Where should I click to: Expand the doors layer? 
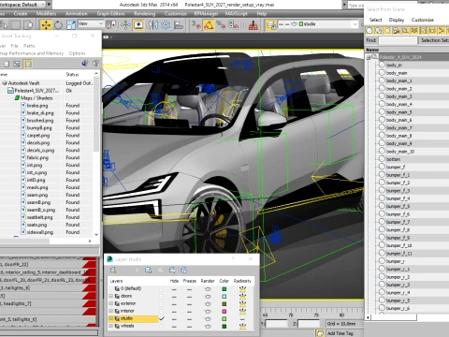[111, 296]
